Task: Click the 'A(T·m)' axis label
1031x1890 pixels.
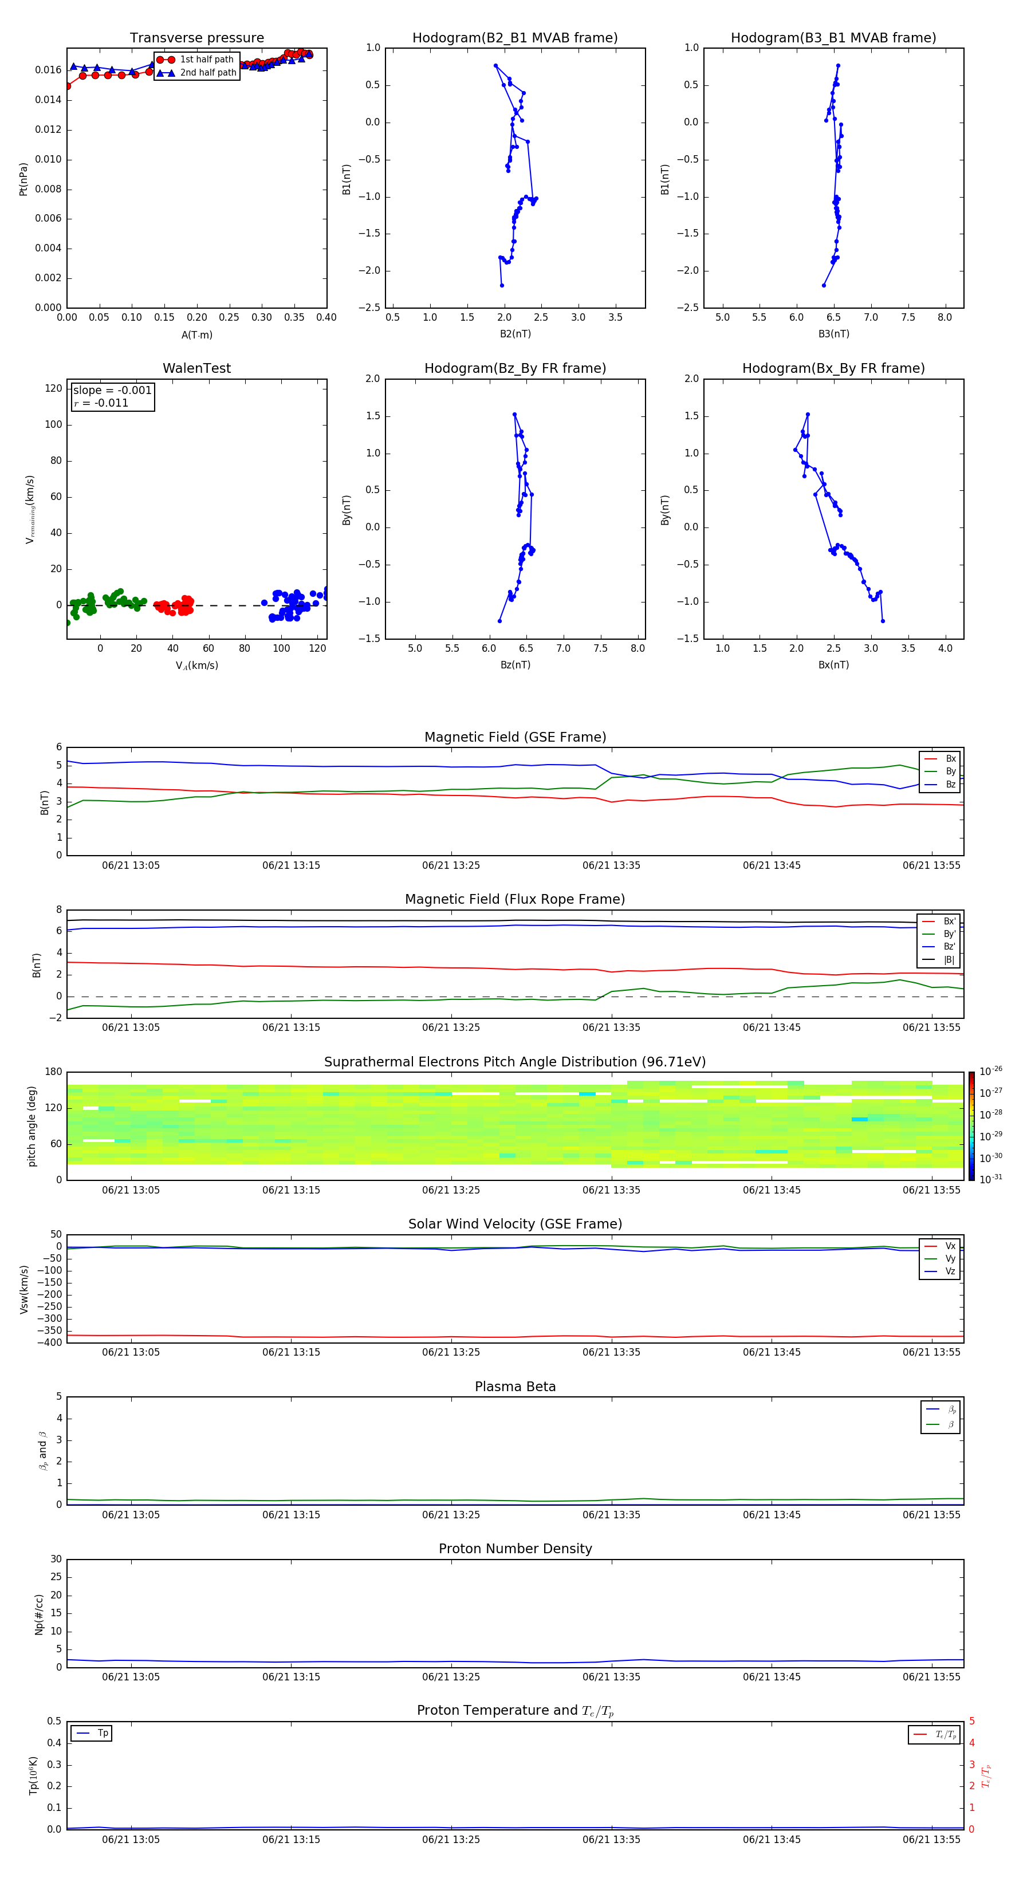Action: point(196,335)
